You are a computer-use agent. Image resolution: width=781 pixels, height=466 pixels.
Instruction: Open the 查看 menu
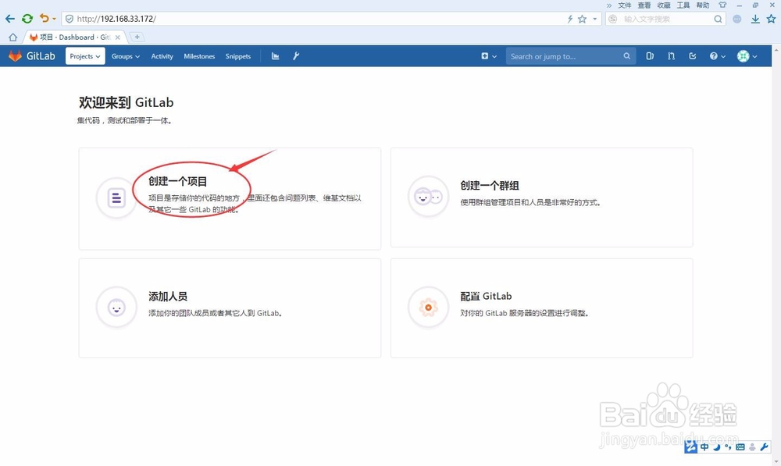(644, 5)
